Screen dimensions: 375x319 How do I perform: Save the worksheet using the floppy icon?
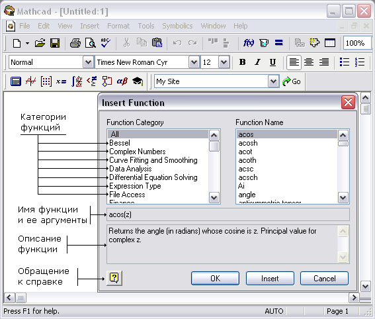(55, 43)
